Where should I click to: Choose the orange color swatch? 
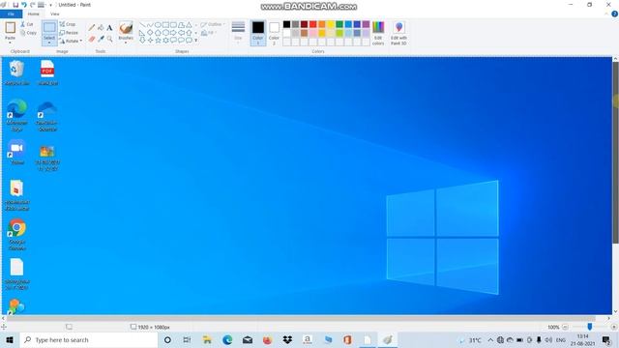click(x=322, y=24)
